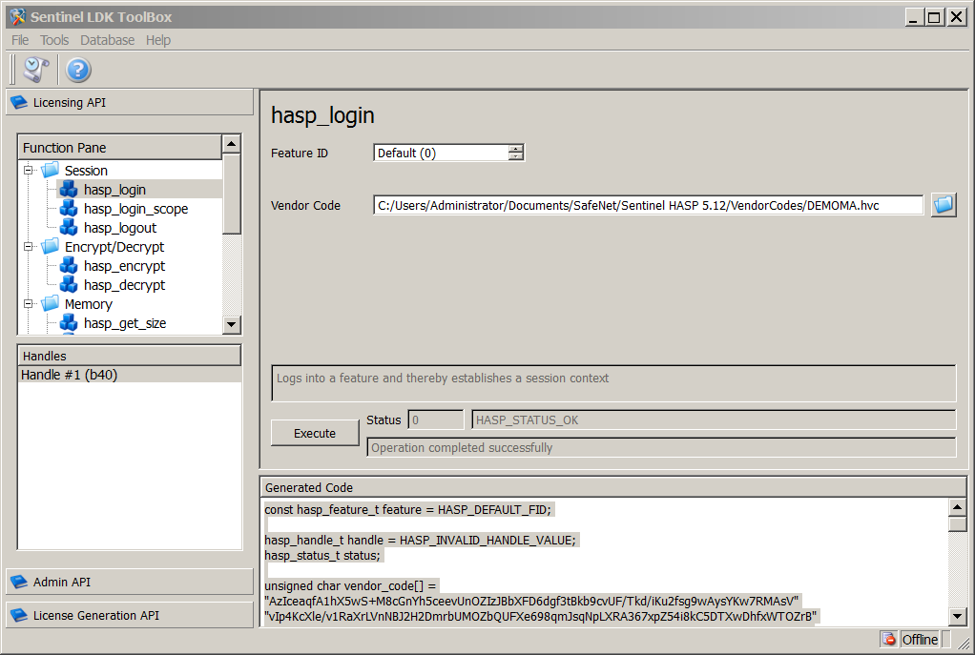Click the hasp_login_scope cube icon
The image size is (975, 655).
(x=69, y=208)
